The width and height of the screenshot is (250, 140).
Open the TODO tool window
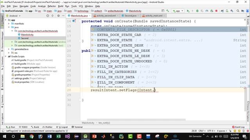point(23,127)
